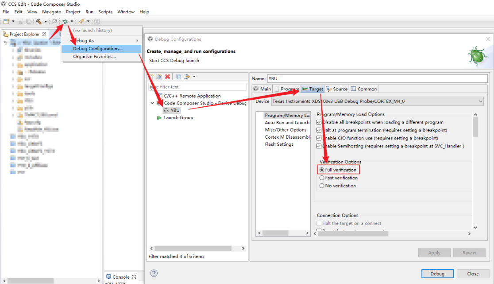The width and height of the screenshot is (494, 284).
Task: Open Build hammer dropdown arrow
Action: click(x=45, y=21)
